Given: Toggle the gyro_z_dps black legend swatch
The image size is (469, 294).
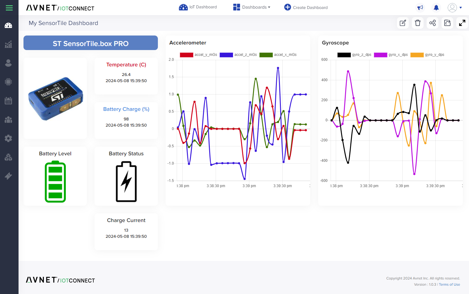Looking at the screenshot, I should click(344, 55).
